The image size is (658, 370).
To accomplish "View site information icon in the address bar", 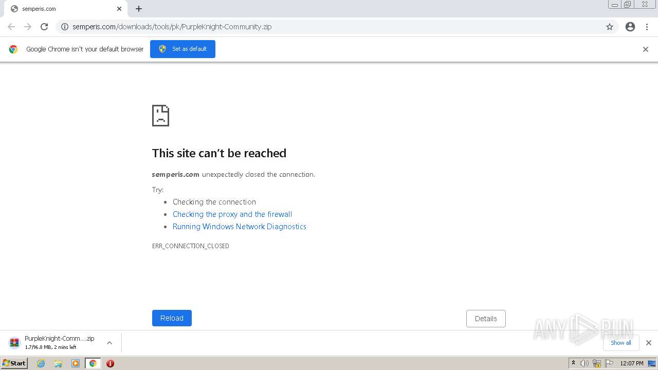I will click(x=65, y=27).
